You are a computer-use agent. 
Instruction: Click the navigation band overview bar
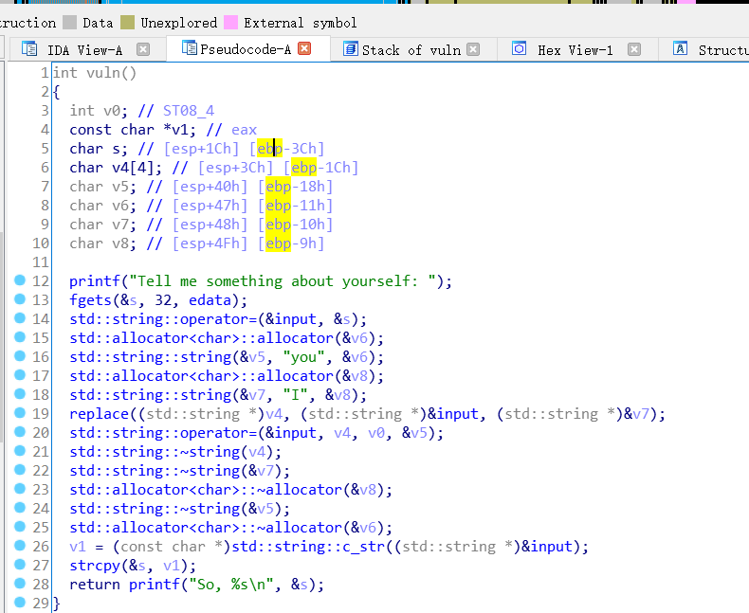click(374, 2)
